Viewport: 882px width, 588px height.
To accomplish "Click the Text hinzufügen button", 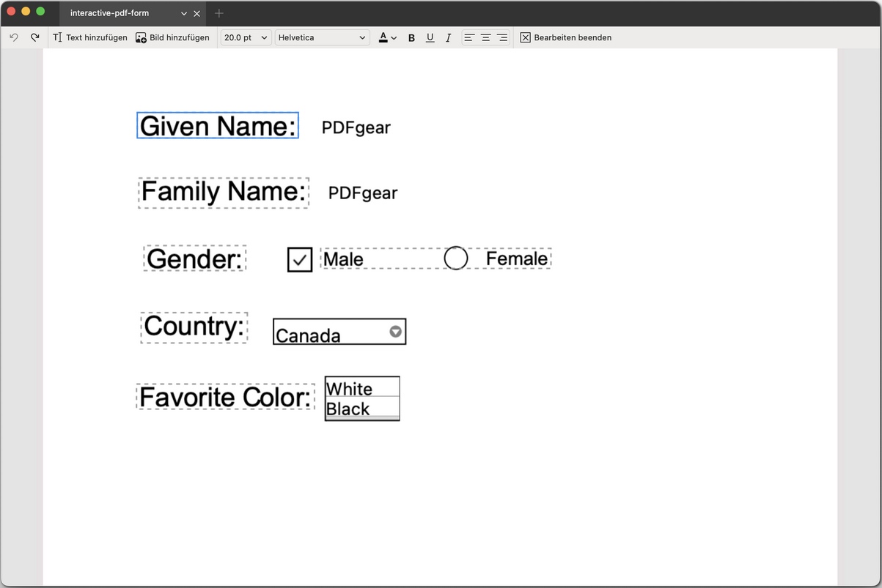I will [x=90, y=37].
